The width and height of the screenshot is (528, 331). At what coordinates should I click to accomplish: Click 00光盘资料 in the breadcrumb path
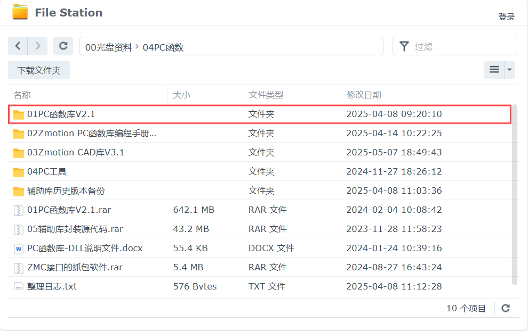click(x=108, y=47)
